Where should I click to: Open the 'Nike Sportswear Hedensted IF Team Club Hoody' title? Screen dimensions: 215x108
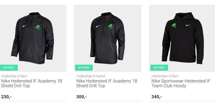point(181,83)
